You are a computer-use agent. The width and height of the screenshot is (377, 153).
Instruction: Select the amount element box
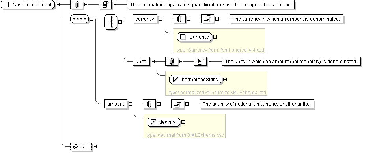pyautogui.click(x=116, y=104)
